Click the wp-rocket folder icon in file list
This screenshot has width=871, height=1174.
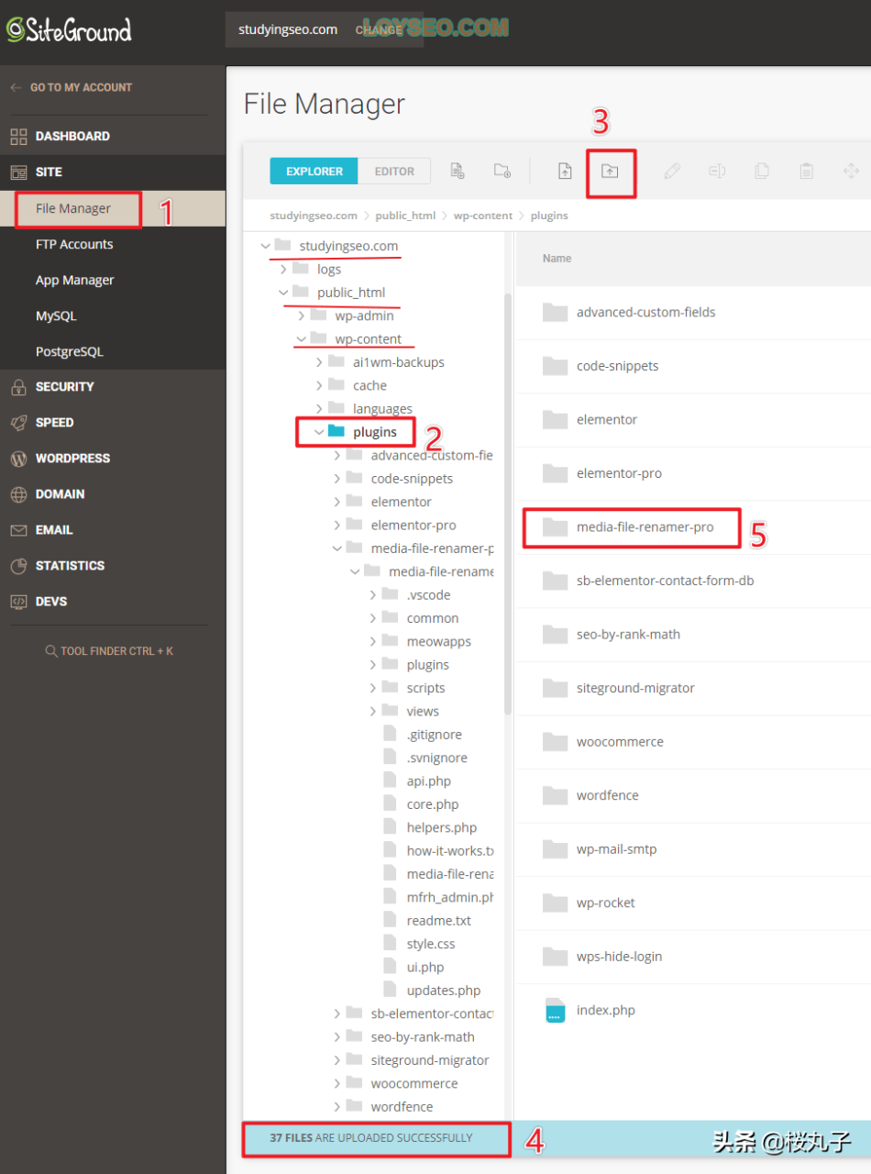[x=555, y=903]
